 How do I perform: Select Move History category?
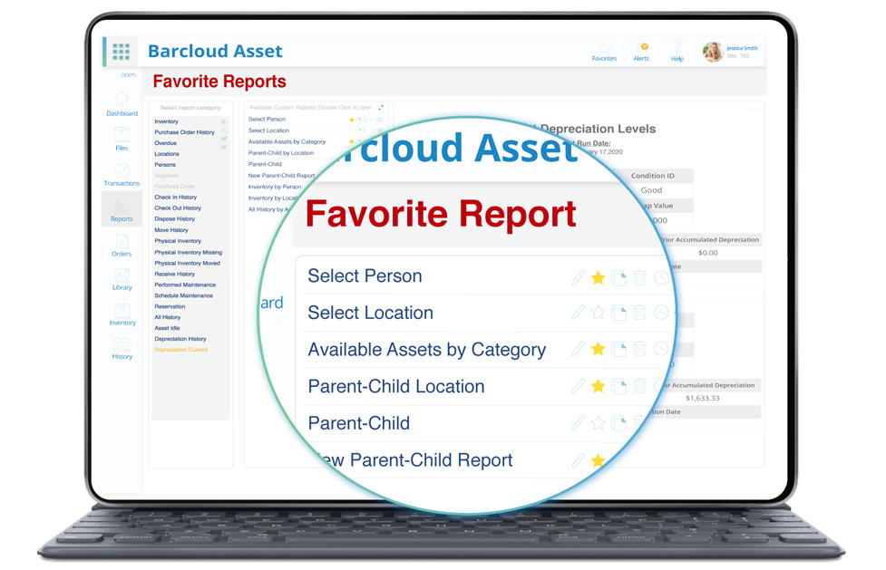(x=171, y=230)
